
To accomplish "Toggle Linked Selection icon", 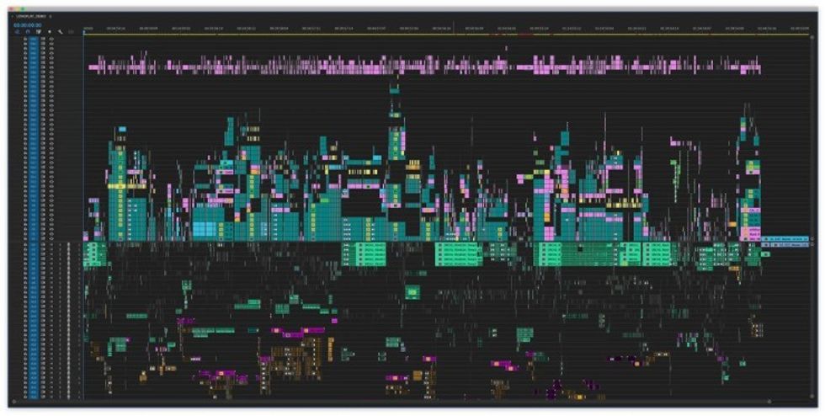I will pos(39,32).
